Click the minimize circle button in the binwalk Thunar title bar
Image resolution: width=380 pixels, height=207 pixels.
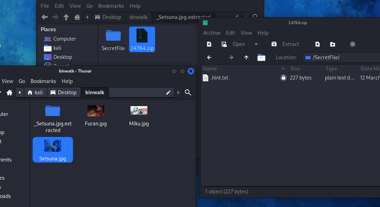(174, 71)
